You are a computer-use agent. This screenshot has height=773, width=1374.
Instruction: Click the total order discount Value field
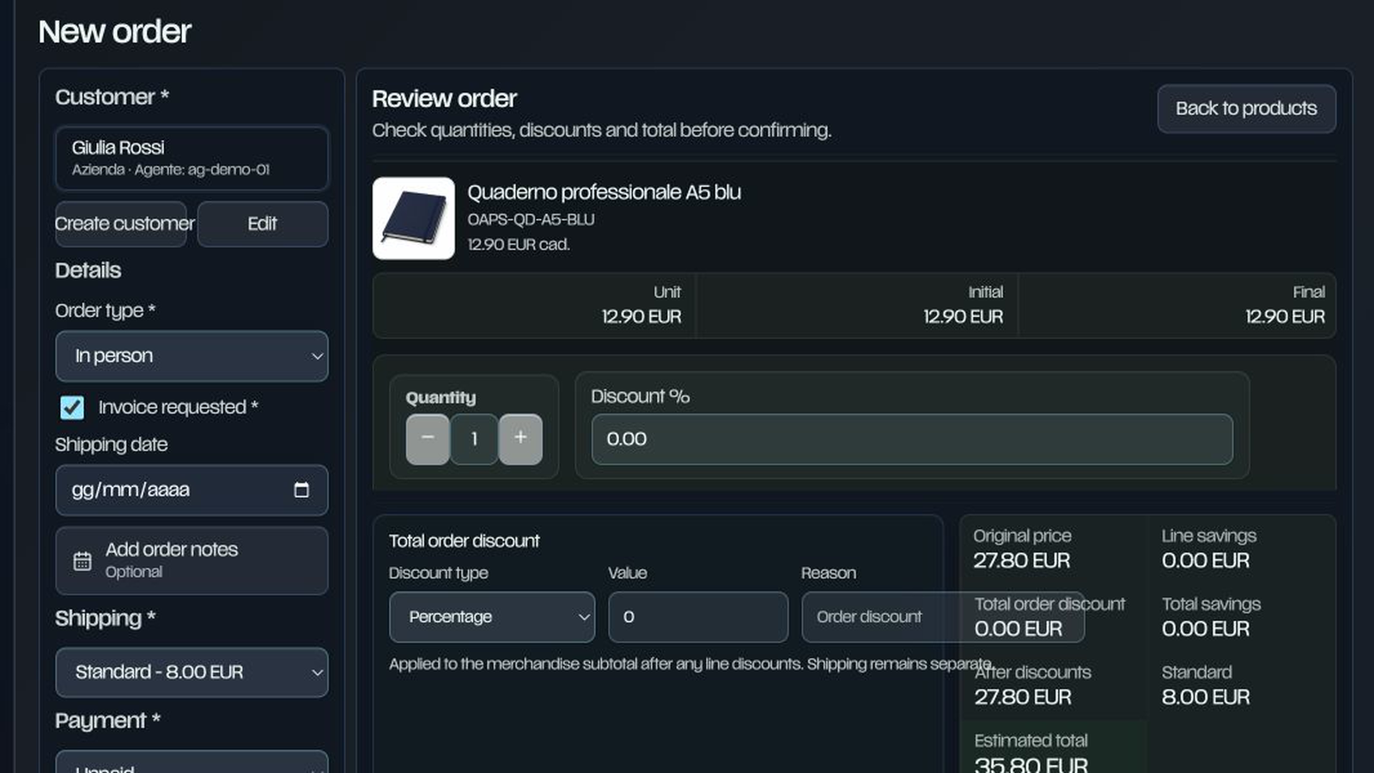[x=698, y=617]
